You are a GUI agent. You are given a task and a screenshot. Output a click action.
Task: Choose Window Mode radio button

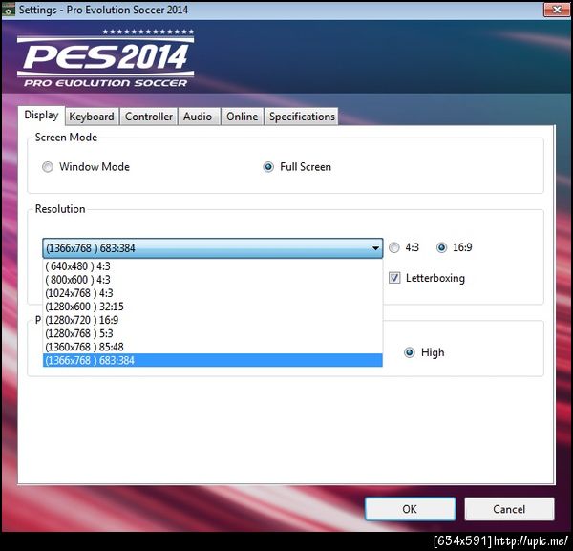click(48, 167)
